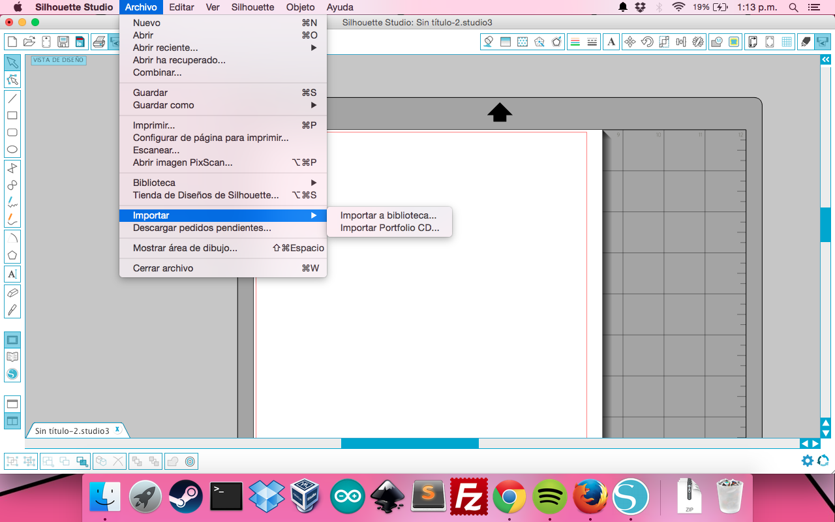Open the Fill Color panel
Viewport: 835px width, 522px height.
(x=488, y=42)
